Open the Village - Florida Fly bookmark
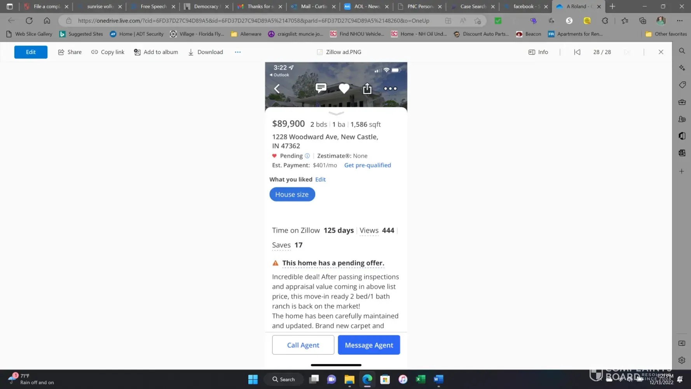 197,34
